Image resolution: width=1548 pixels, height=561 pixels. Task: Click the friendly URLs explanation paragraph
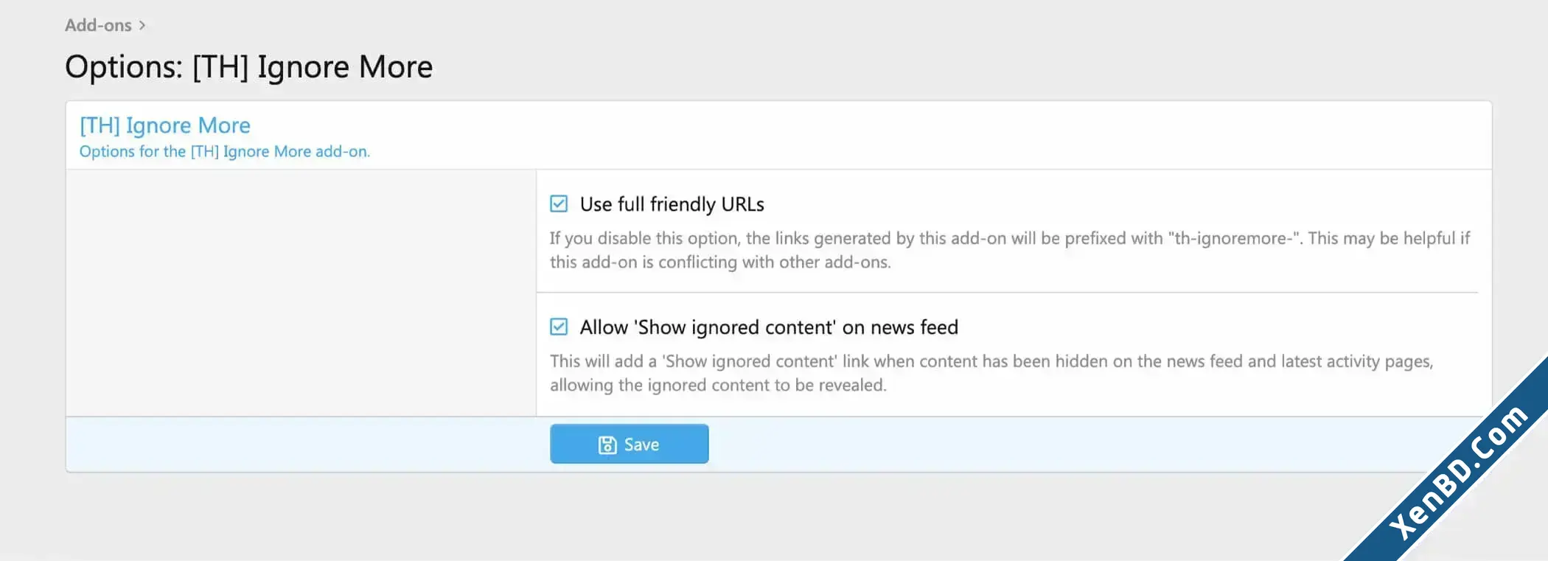tap(1010, 250)
